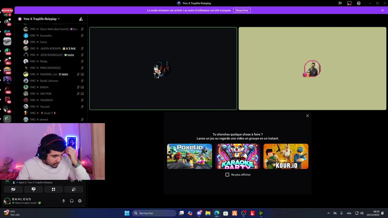Launch the Poxel.io game card
The height and width of the screenshot is (218, 388).
[189, 156]
